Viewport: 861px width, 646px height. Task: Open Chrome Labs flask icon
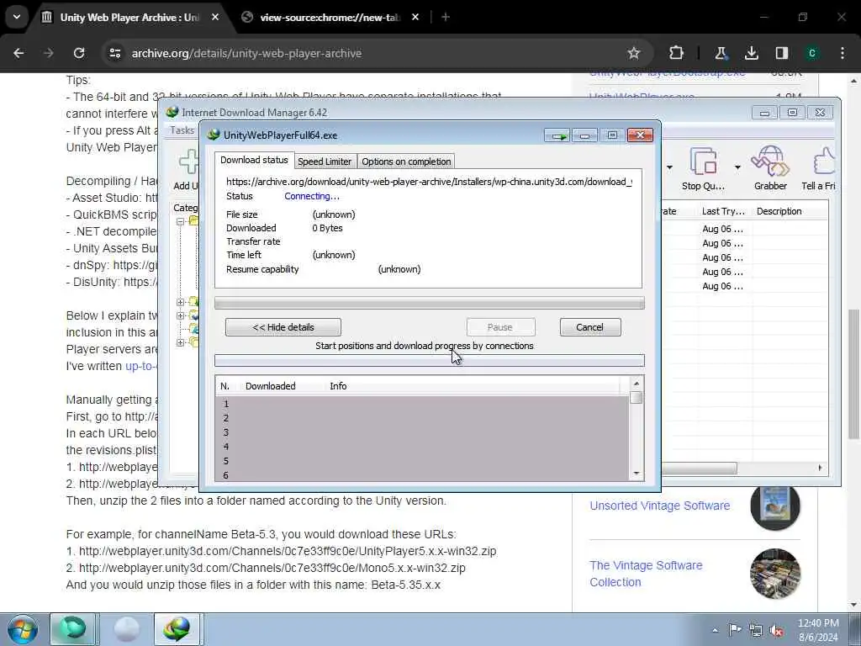[721, 53]
